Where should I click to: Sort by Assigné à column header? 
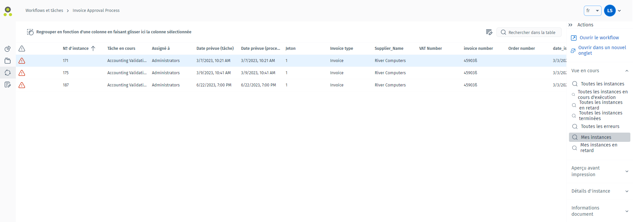pos(161,48)
